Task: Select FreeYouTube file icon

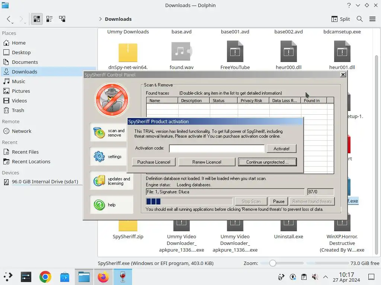Action: (x=235, y=51)
